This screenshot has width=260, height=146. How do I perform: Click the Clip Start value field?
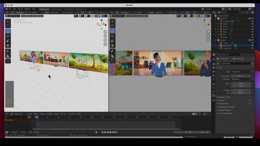coord(241,90)
